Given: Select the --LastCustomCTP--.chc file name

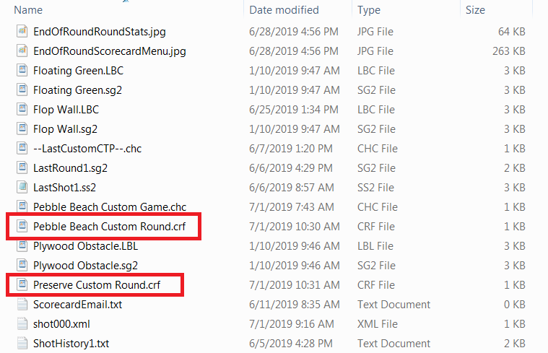Looking at the screenshot, I should pos(87,149).
